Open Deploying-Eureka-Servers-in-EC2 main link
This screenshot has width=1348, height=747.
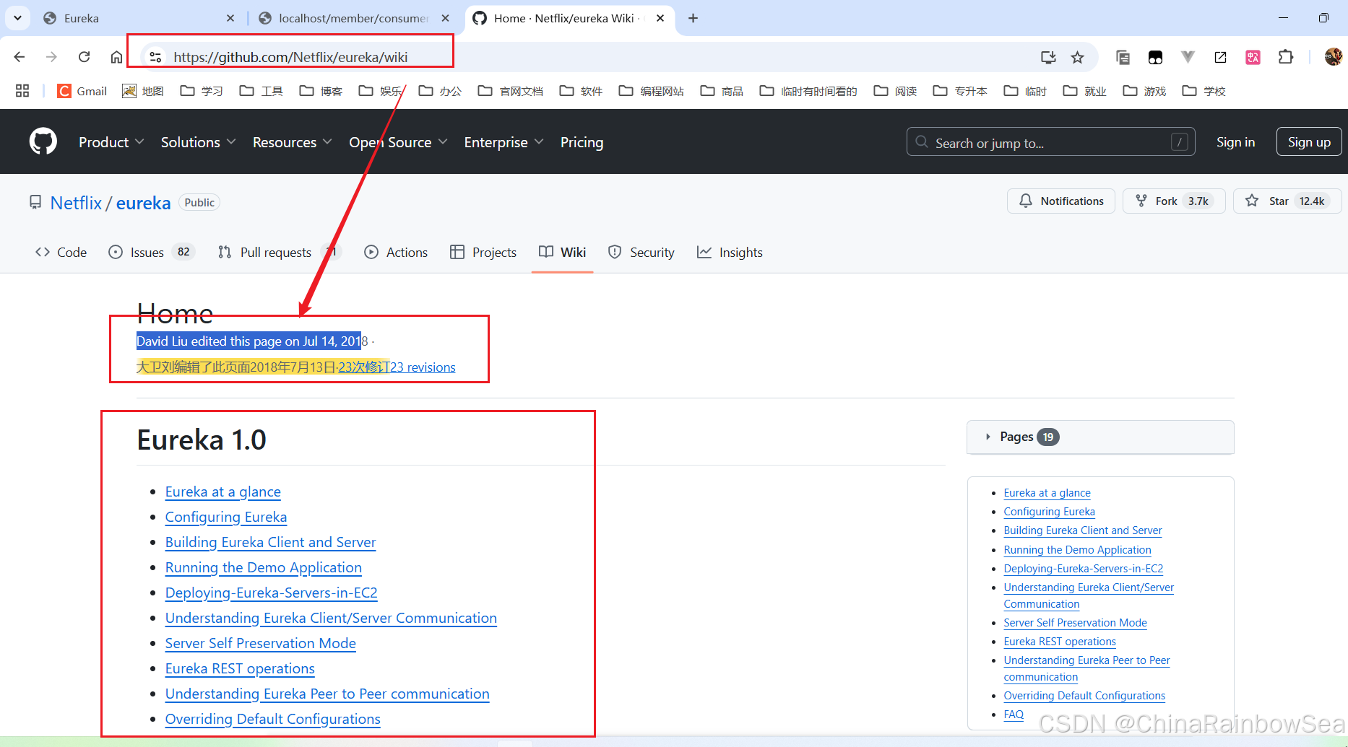[271, 593]
